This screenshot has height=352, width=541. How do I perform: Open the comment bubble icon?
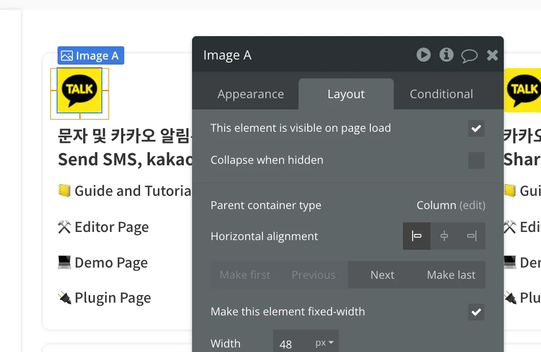469,55
